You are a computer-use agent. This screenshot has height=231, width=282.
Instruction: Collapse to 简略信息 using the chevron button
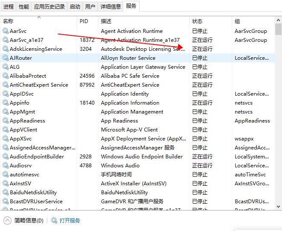(x=7, y=221)
